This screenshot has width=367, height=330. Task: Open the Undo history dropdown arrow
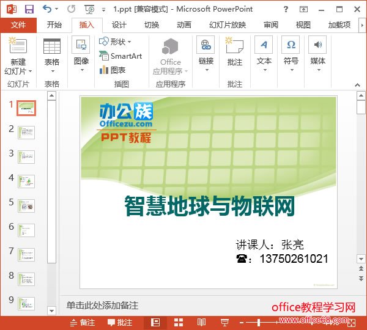click(56, 9)
